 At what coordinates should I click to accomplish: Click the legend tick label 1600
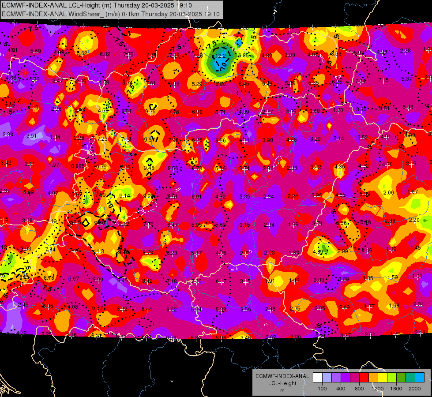coord(396,389)
